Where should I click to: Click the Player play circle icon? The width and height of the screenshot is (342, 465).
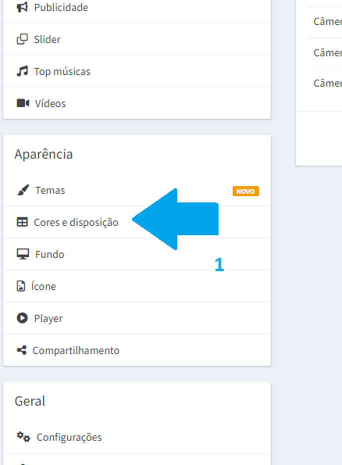(22, 318)
